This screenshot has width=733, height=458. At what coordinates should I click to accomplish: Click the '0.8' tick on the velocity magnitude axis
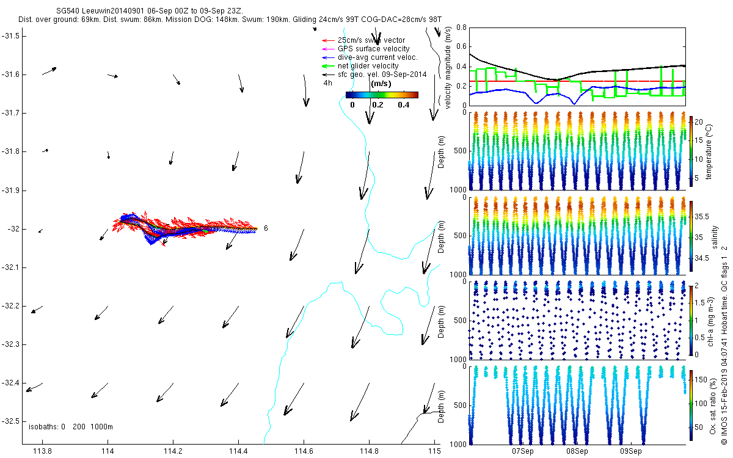(461, 27)
